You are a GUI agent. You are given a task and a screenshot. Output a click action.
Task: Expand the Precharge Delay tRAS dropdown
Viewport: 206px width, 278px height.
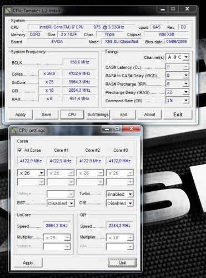pyautogui.click(x=177, y=92)
